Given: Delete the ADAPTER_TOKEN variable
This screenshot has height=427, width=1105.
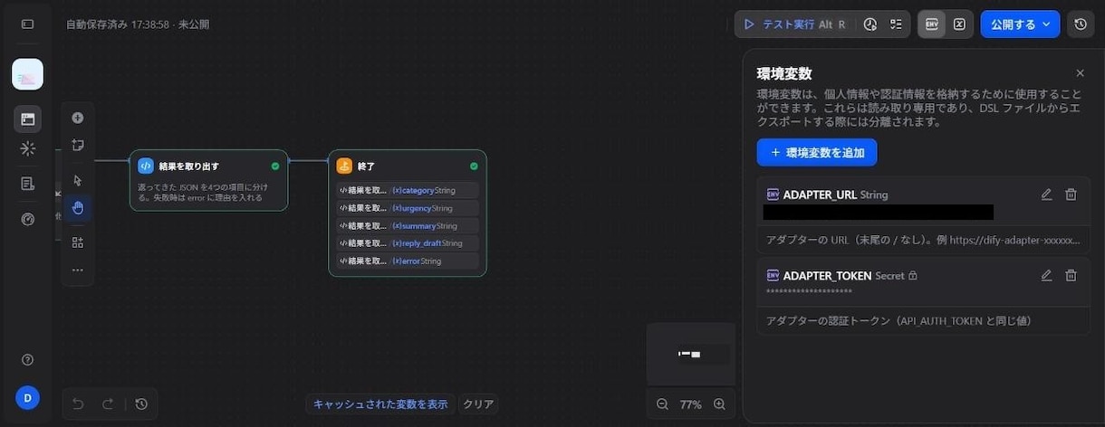Looking at the screenshot, I should pyautogui.click(x=1071, y=275).
